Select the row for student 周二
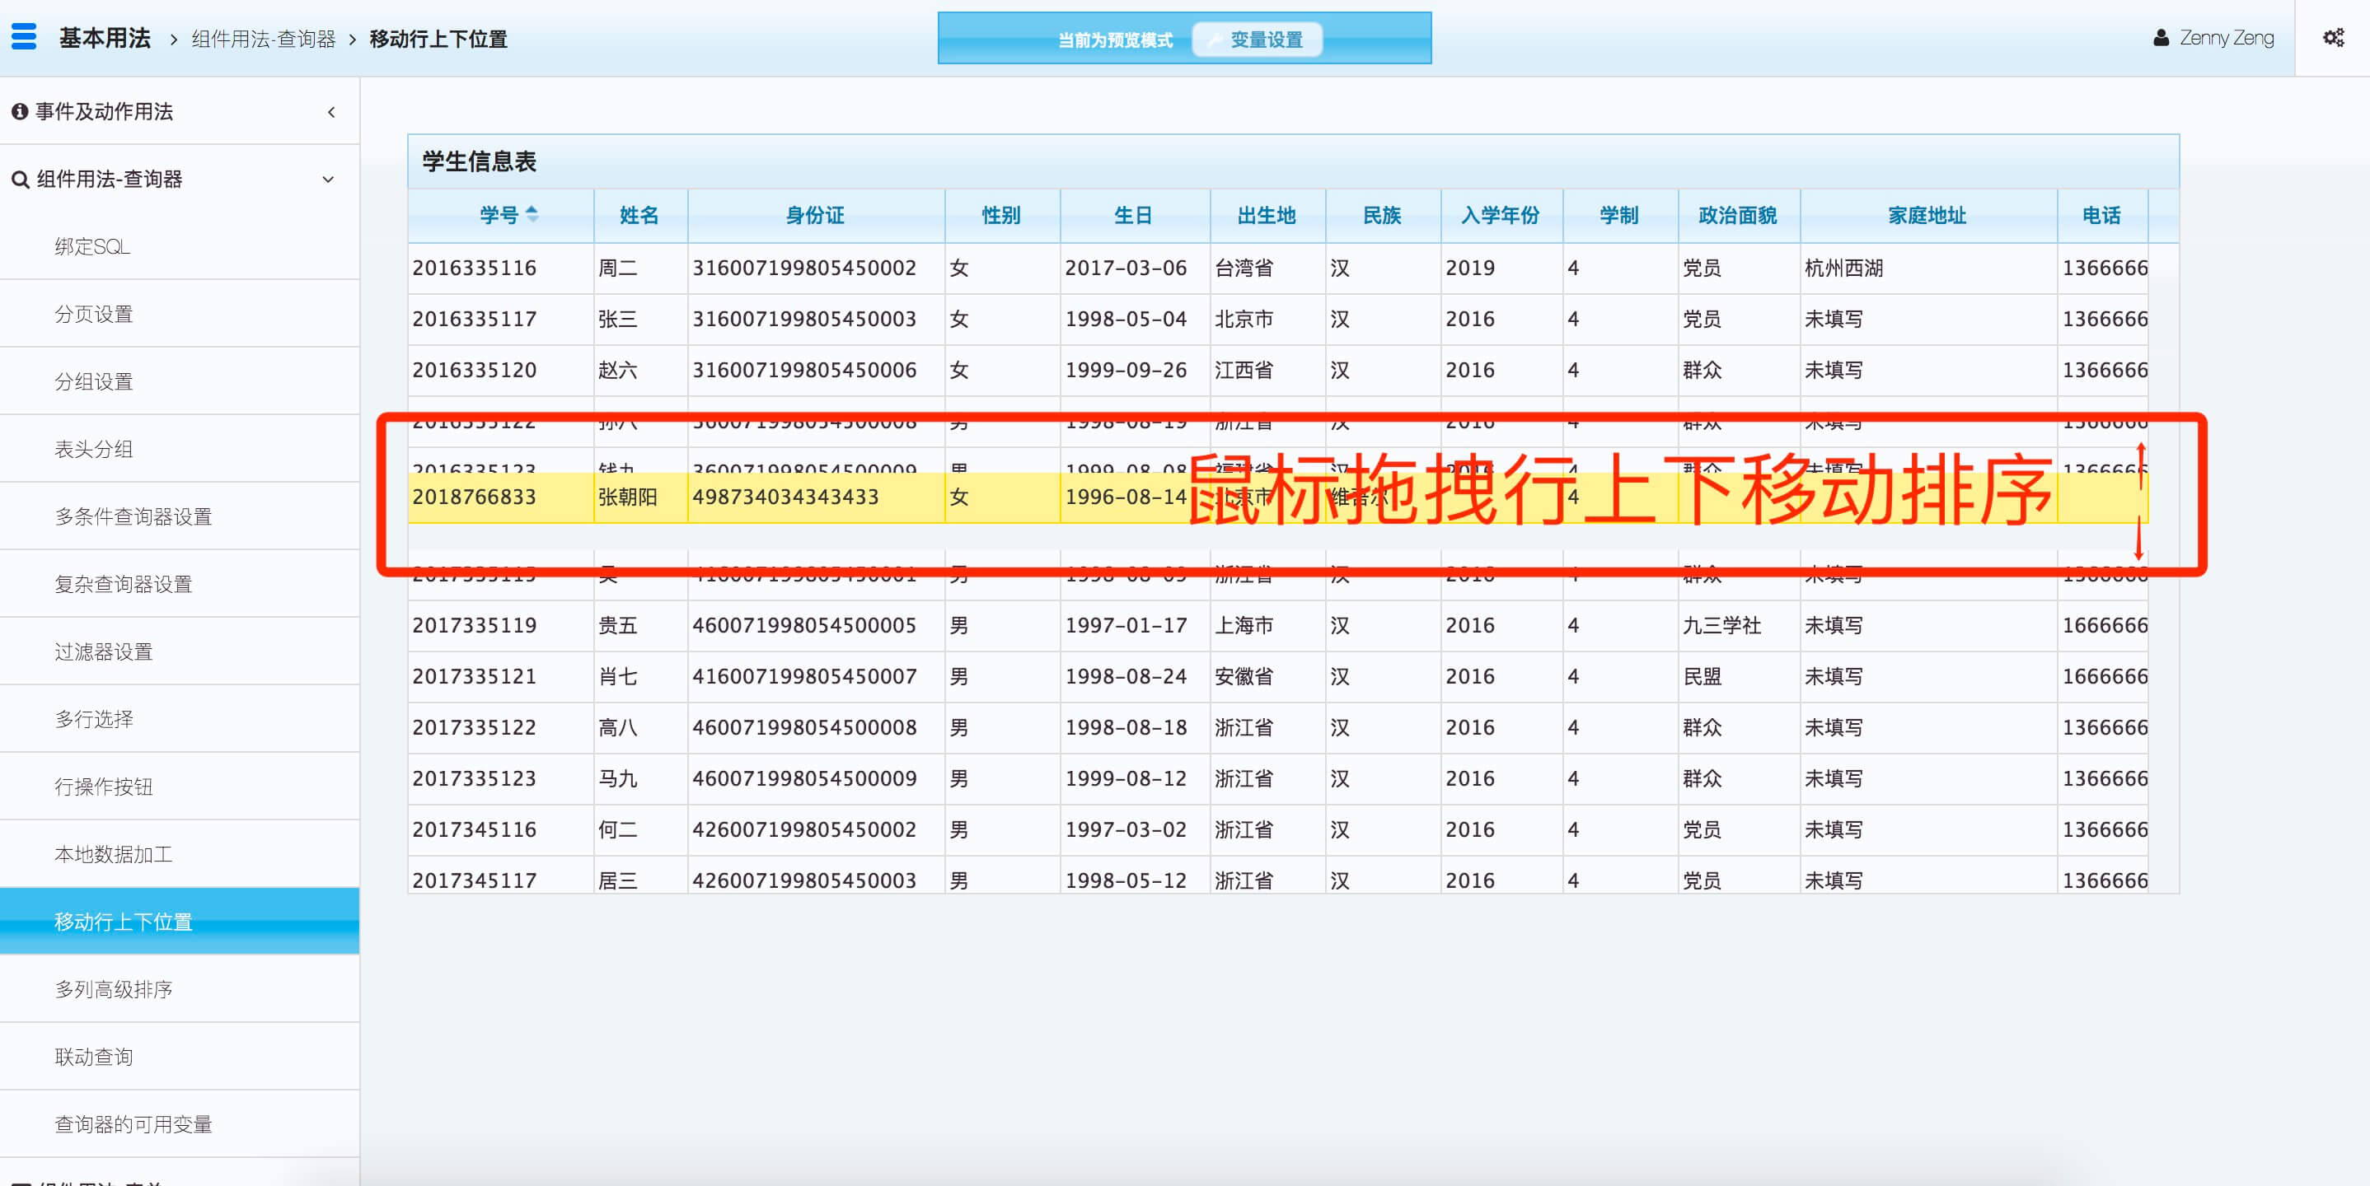 click(617, 268)
